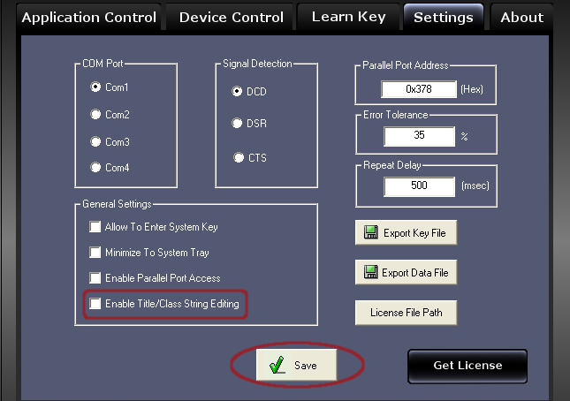Screen dimensions: 570x401
Task: Focus the Repeat Delay input field
Action: (419, 186)
